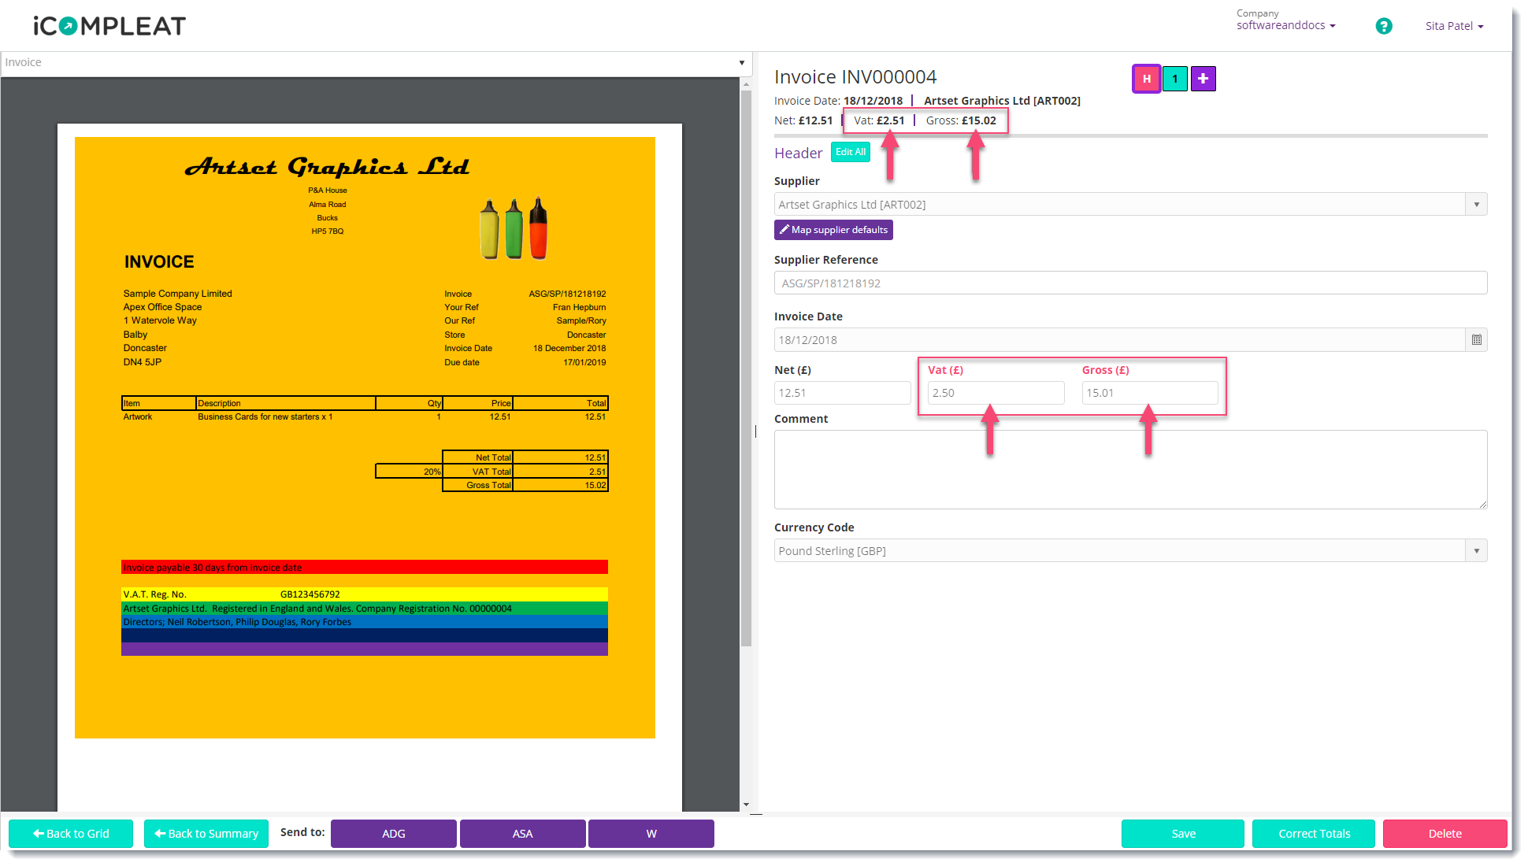The height and width of the screenshot is (866, 1528).
Task: Click the Edit All button
Action: tap(851, 152)
